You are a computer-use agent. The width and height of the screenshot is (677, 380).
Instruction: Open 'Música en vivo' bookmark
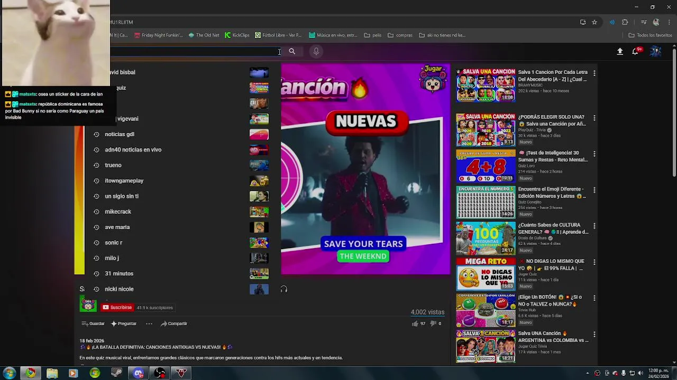(x=333, y=35)
